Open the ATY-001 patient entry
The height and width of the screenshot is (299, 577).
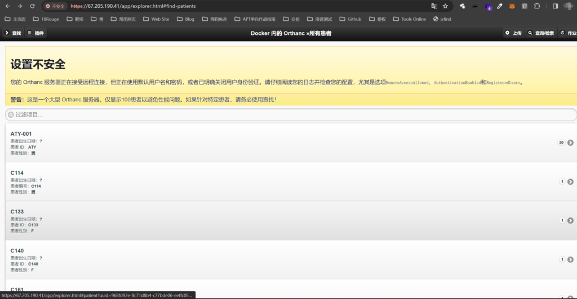click(291, 142)
